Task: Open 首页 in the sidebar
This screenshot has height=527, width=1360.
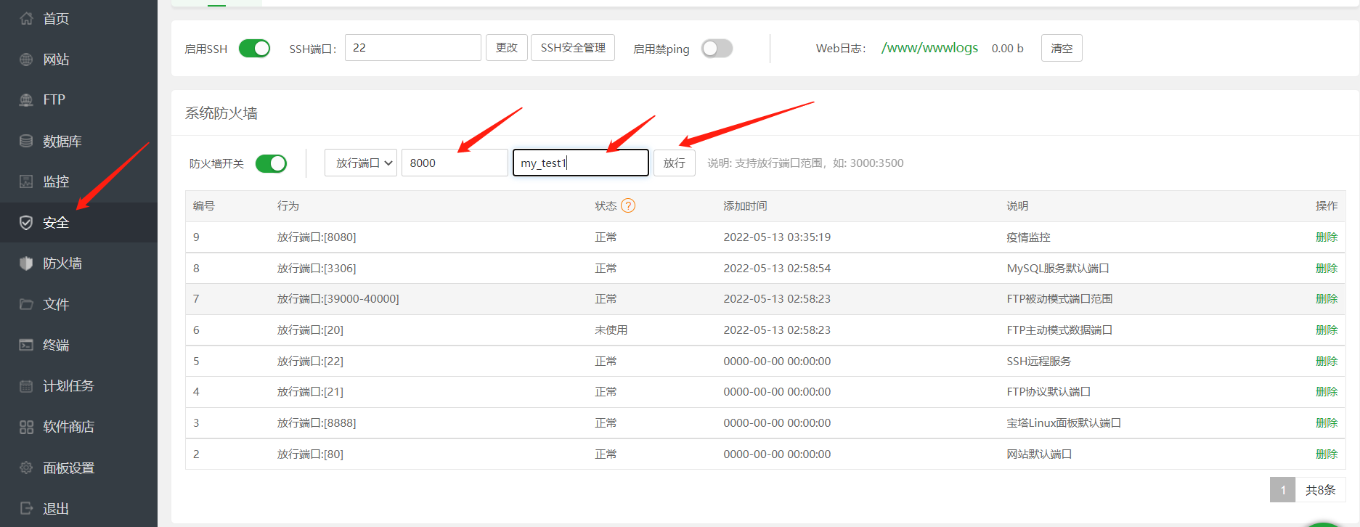Action: (56, 18)
